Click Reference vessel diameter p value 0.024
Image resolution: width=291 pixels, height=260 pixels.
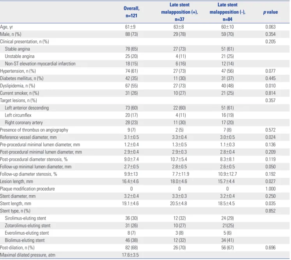270,137
